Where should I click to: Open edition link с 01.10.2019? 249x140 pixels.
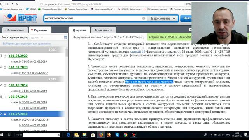click(x=18, y=85)
